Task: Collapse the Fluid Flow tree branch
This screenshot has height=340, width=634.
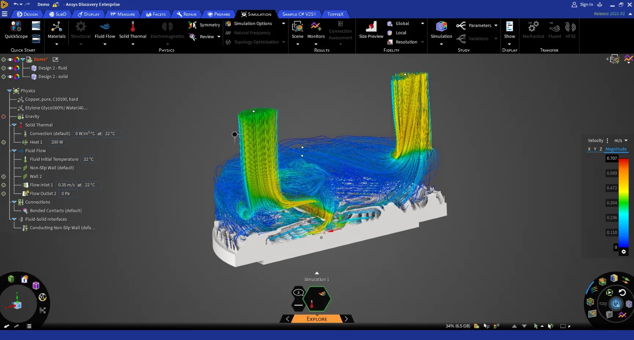Action: pos(14,151)
